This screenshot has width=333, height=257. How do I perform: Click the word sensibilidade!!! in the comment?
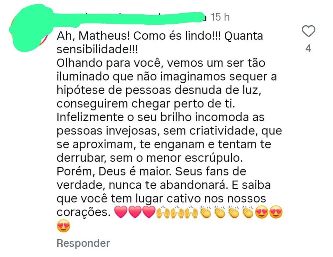[97, 50]
